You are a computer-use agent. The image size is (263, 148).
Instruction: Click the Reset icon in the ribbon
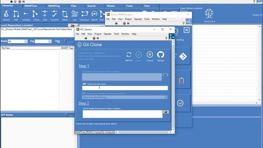94,16
